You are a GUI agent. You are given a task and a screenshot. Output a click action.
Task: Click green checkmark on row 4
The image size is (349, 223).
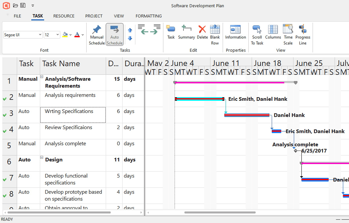tap(5, 131)
